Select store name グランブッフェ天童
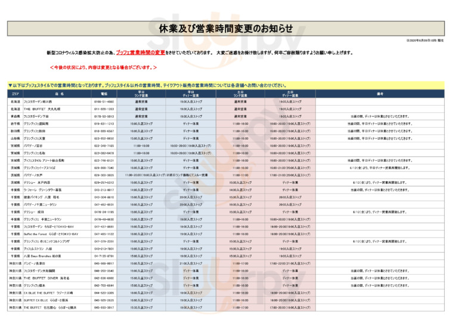Image resolution: width=452 pixels, height=320 pixels. (35, 139)
